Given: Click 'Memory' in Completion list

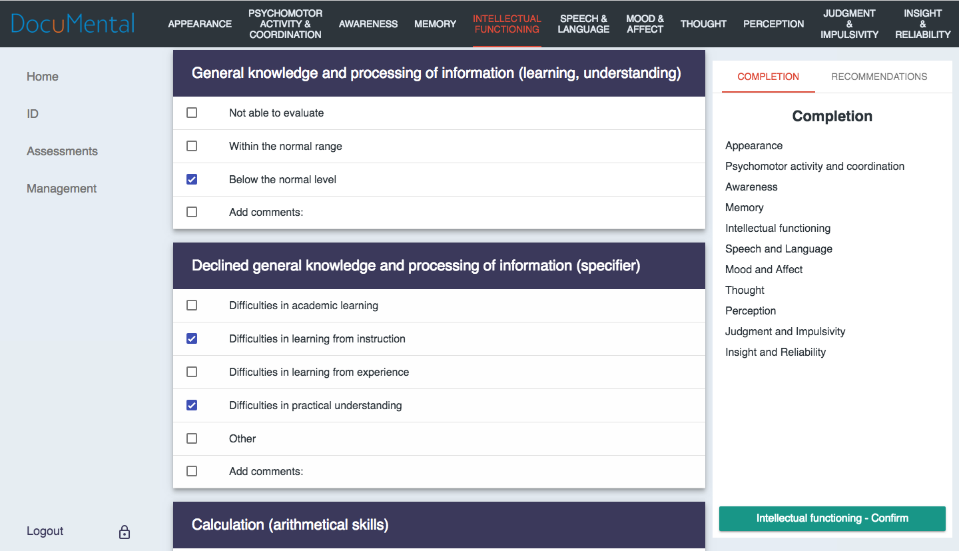Looking at the screenshot, I should (745, 208).
